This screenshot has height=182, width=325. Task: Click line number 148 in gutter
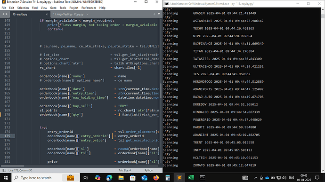7,21
